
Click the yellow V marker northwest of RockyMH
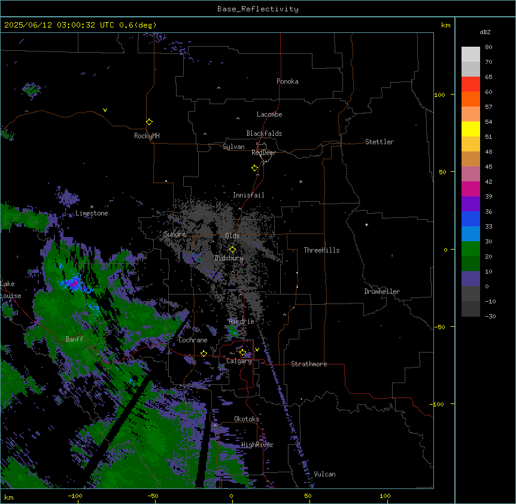[x=105, y=110]
